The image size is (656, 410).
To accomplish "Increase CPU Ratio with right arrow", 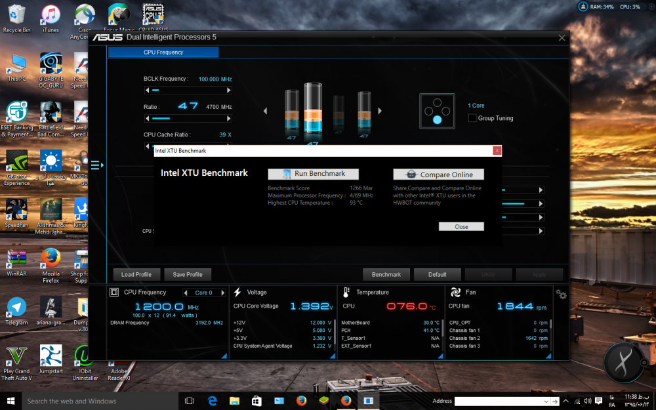I will tap(229, 119).
